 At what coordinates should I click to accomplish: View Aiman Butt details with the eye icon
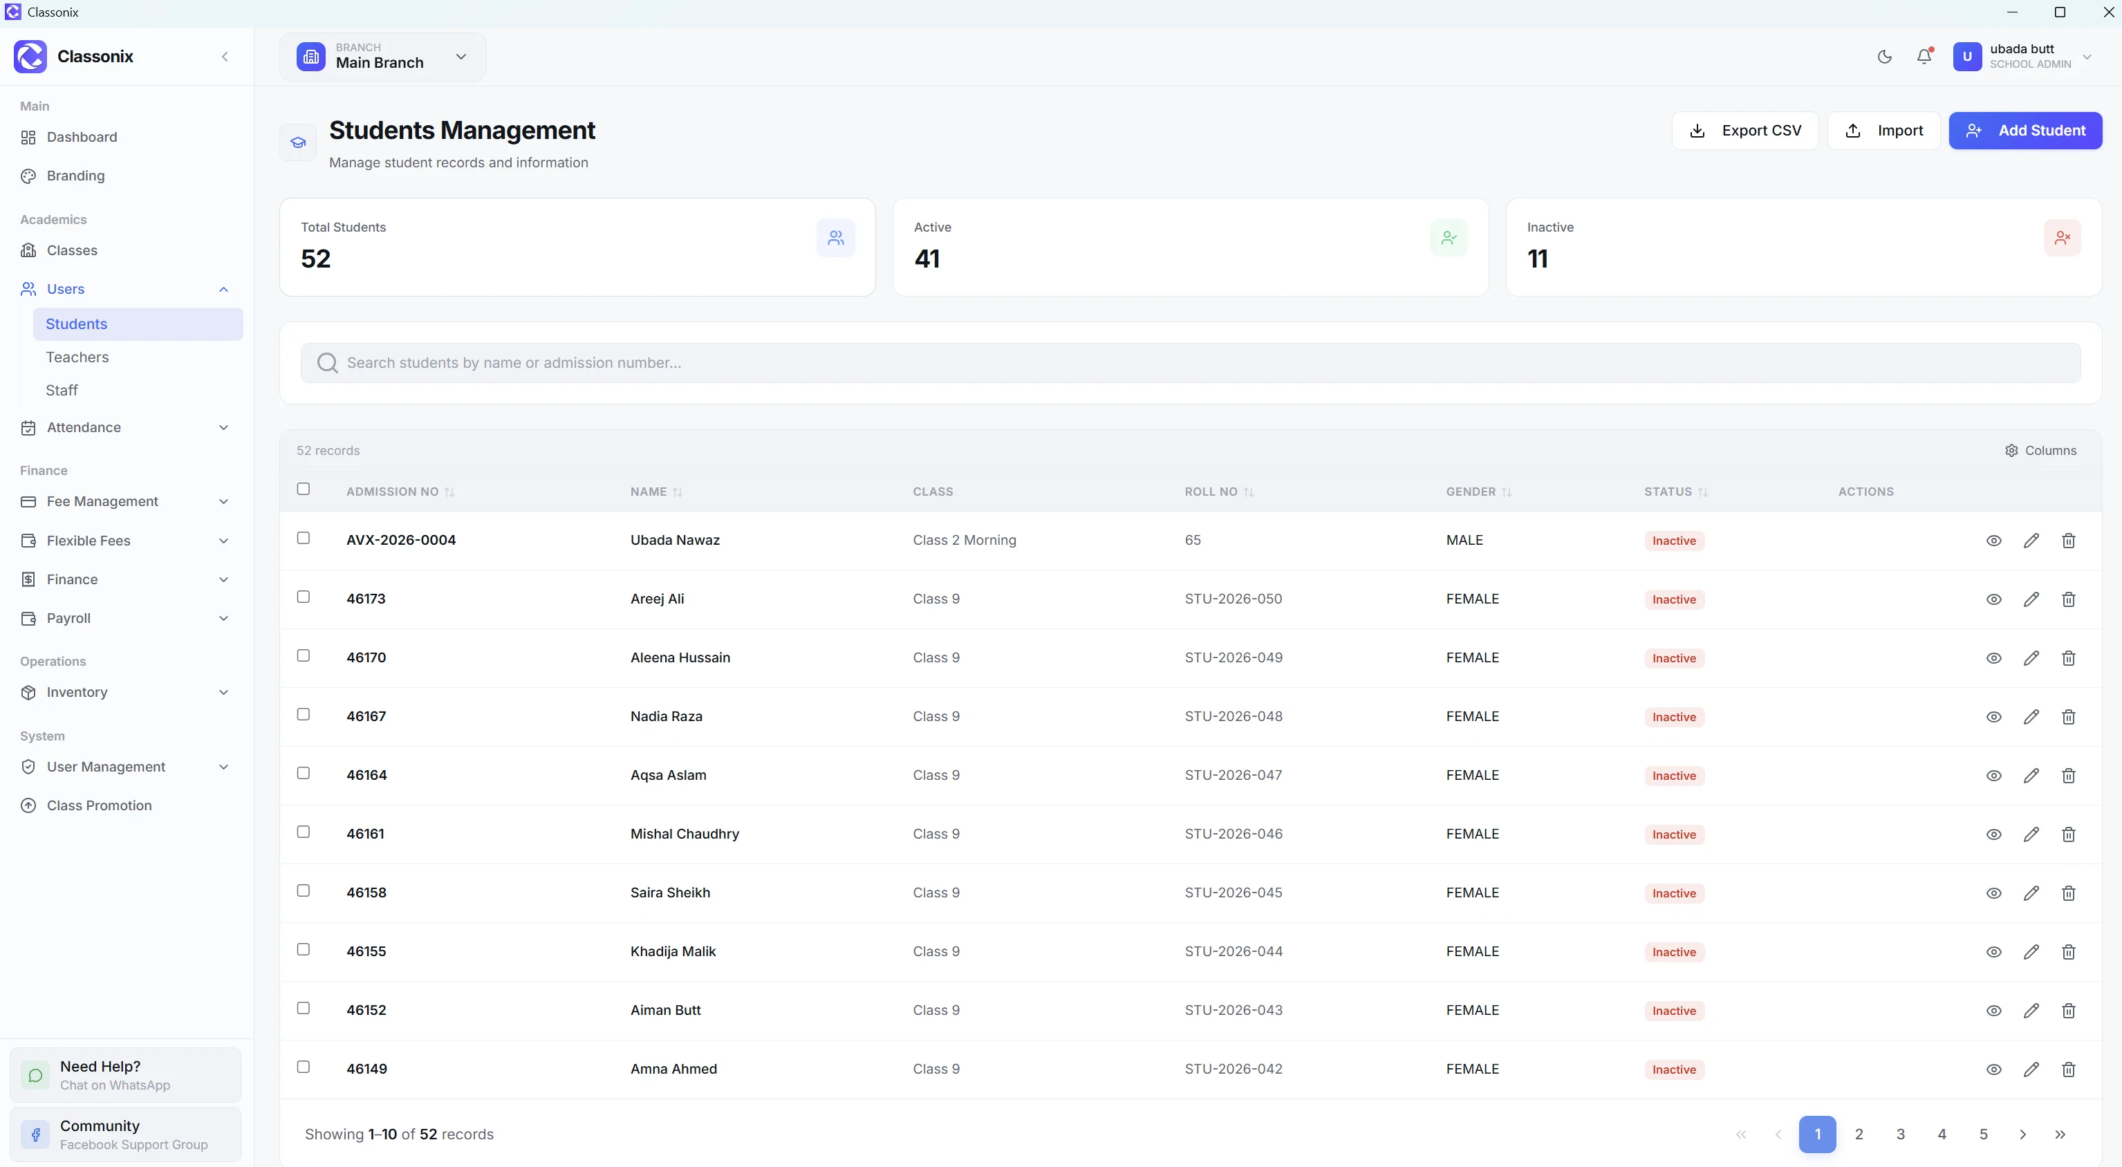1993,1011
